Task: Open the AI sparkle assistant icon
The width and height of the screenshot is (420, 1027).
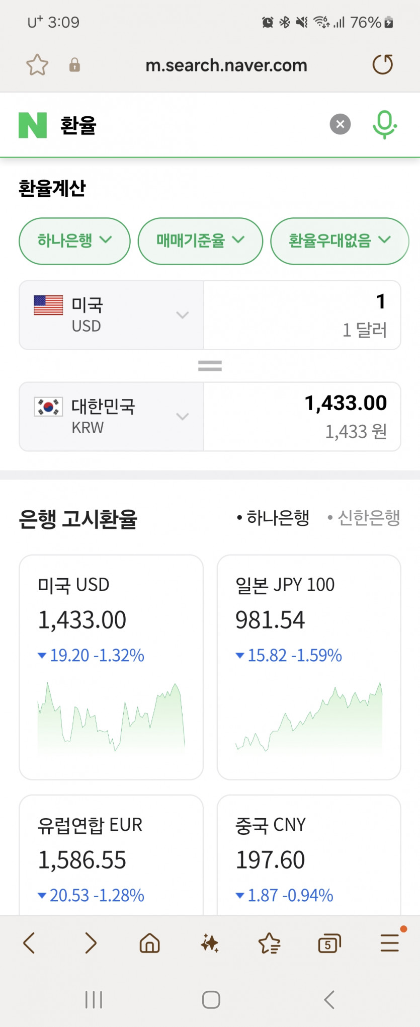Action: click(x=209, y=943)
